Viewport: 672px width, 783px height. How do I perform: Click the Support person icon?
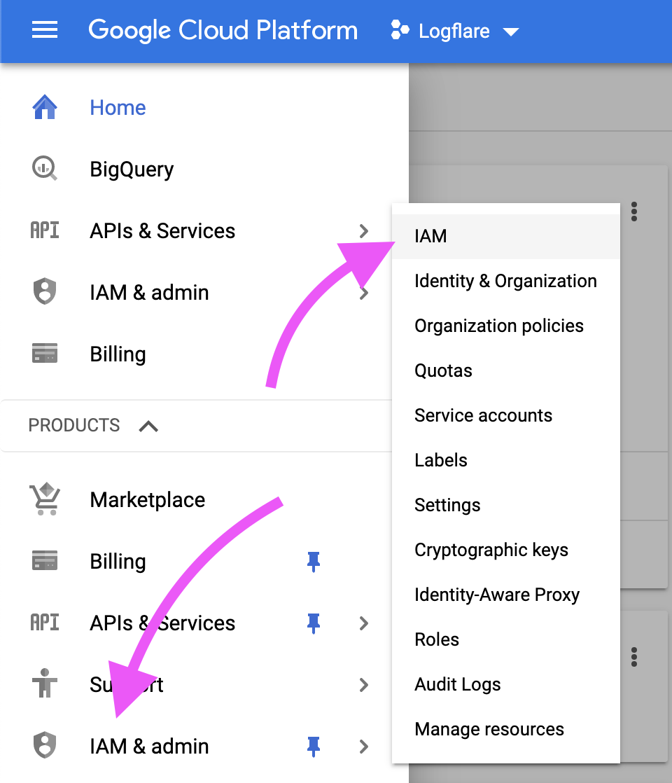pyautogui.click(x=45, y=683)
